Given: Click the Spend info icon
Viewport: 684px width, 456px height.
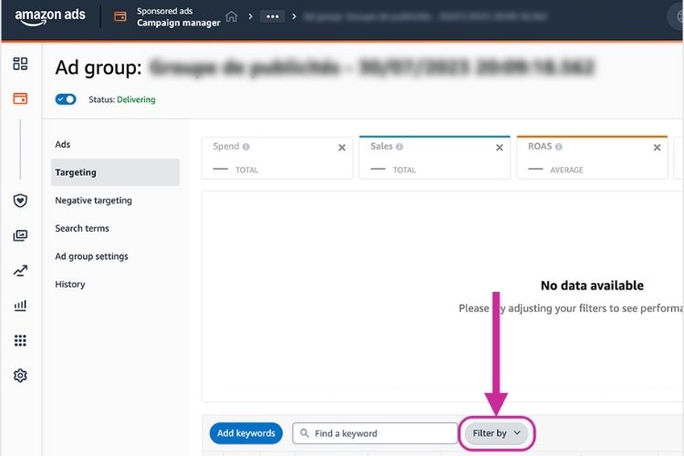Looking at the screenshot, I should click(x=246, y=147).
